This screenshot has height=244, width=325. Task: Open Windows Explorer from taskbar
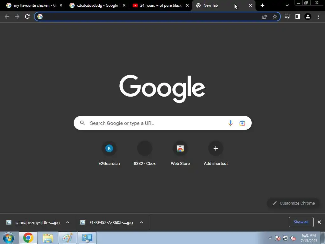click(48, 238)
